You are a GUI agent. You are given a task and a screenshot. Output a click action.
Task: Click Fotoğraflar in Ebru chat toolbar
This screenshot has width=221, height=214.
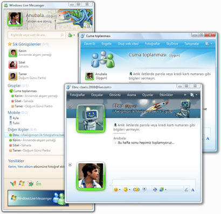point(77,95)
